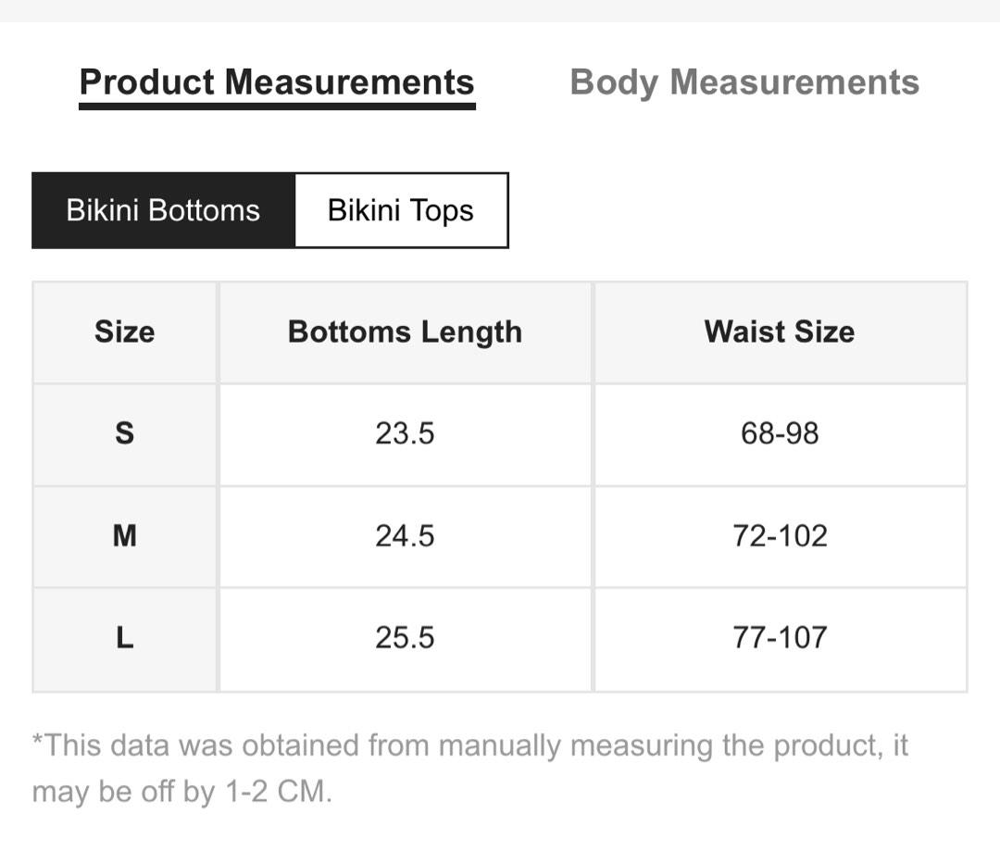Click the 24.5 bottoms length cell
The height and width of the screenshot is (864, 1000).
pos(405,536)
